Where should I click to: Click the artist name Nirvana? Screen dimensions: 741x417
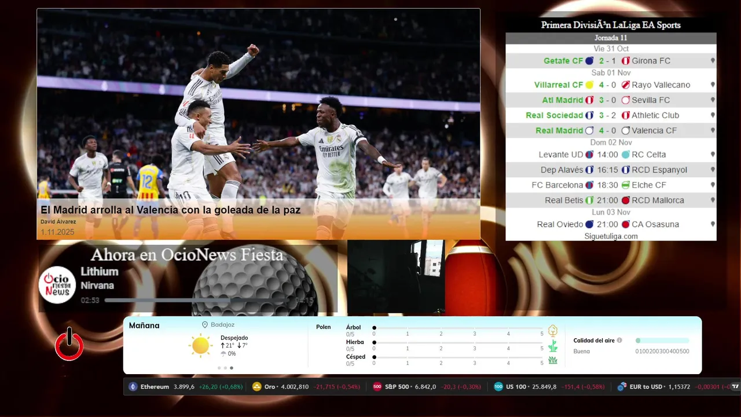[97, 286]
